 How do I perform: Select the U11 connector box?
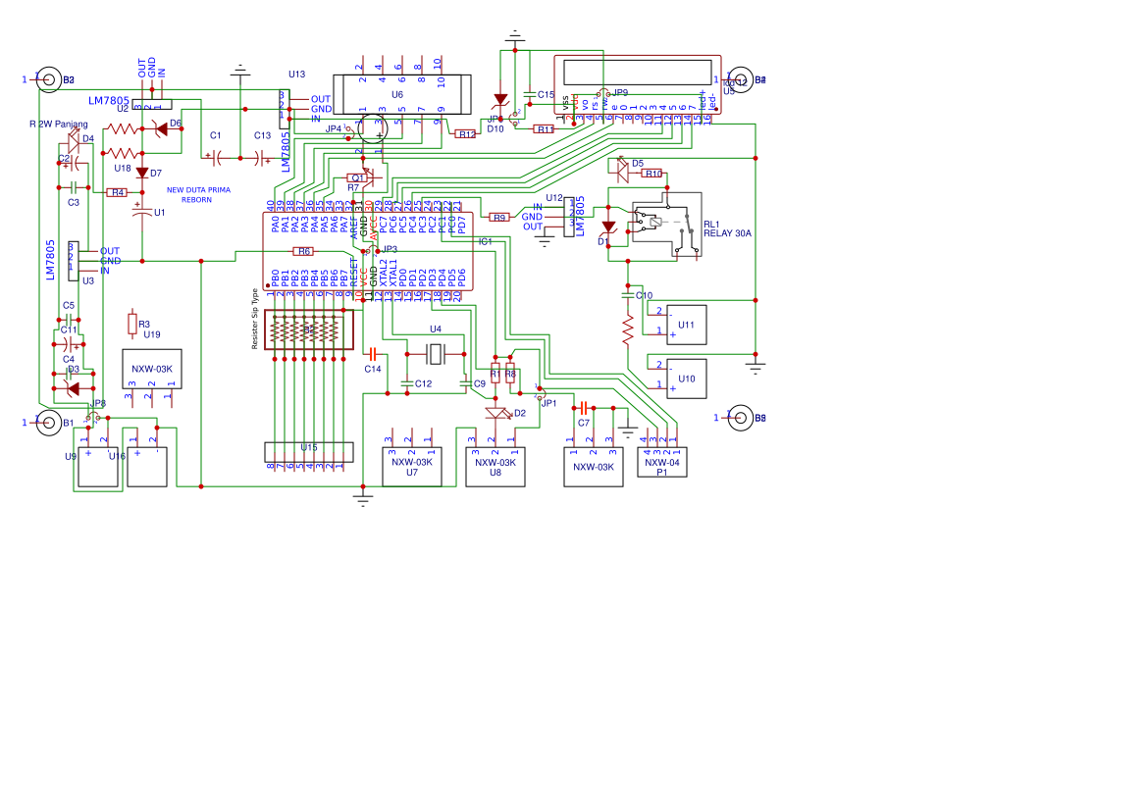pyautogui.click(x=686, y=325)
